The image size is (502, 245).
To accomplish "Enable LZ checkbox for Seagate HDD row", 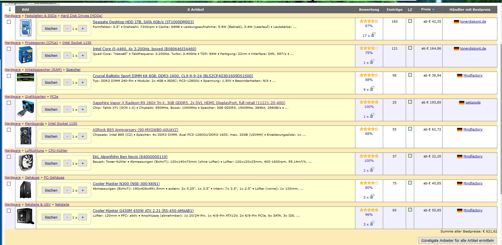I will (x=410, y=21).
